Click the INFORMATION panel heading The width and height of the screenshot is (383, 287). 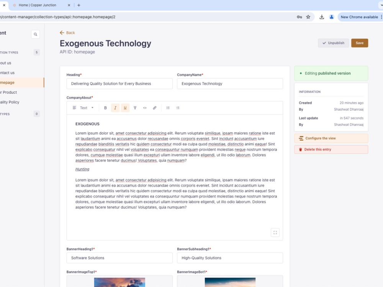pos(309,92)
